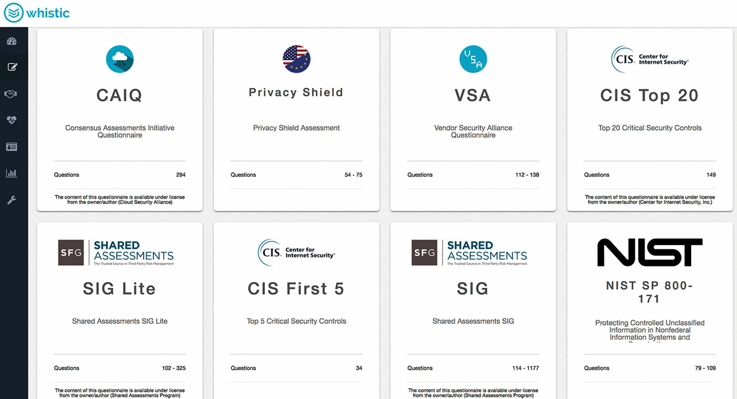Click the CIS First 5 card title
Screen dimensions: 737x399
click(x=296, y=289)
